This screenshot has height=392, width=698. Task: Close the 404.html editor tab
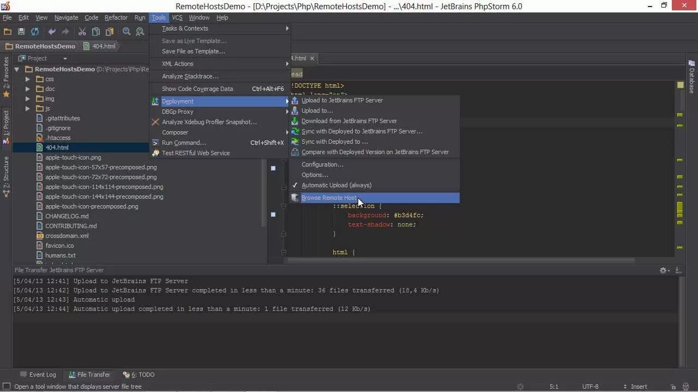[312, 58]
